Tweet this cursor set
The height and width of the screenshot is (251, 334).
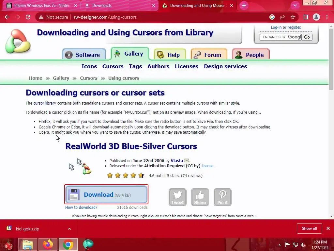177,197
